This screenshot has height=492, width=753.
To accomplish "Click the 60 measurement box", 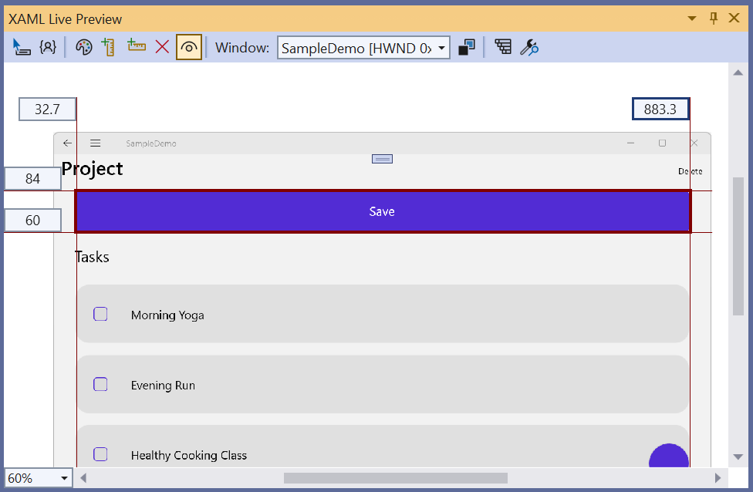I will 32,221.
